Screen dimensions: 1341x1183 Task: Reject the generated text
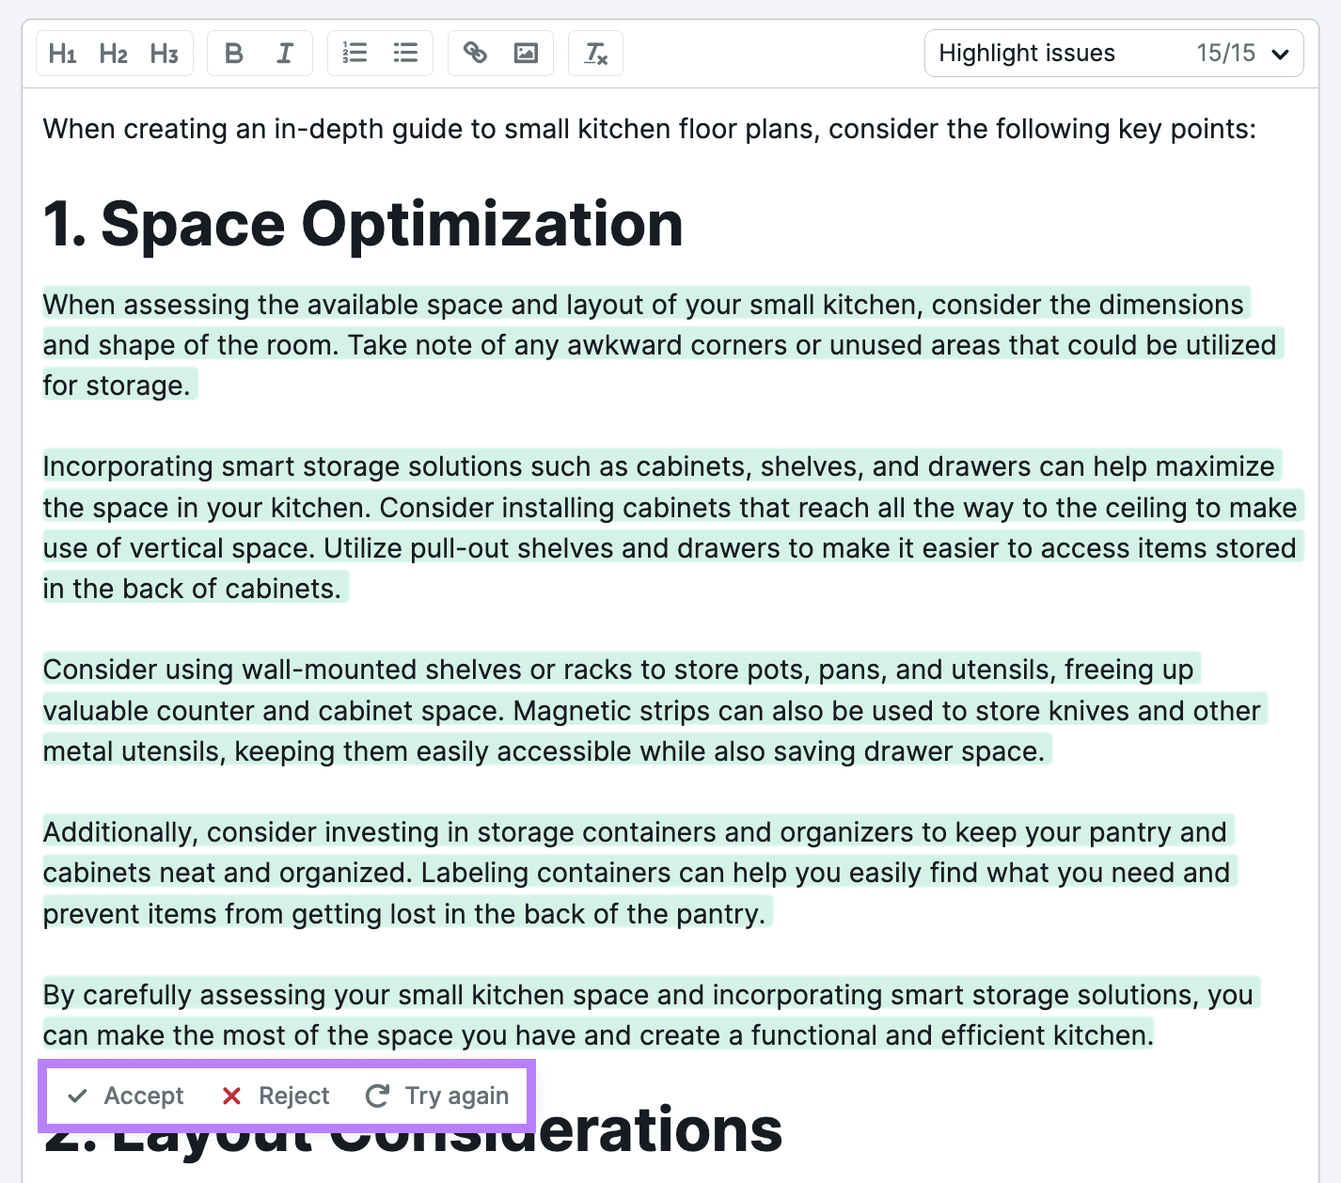pyautogui.click(x=276, y=1096)
